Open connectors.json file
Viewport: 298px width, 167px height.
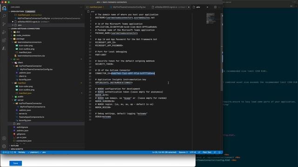point(24,141)
